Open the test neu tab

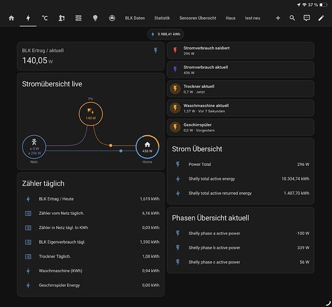coord(253,18)
